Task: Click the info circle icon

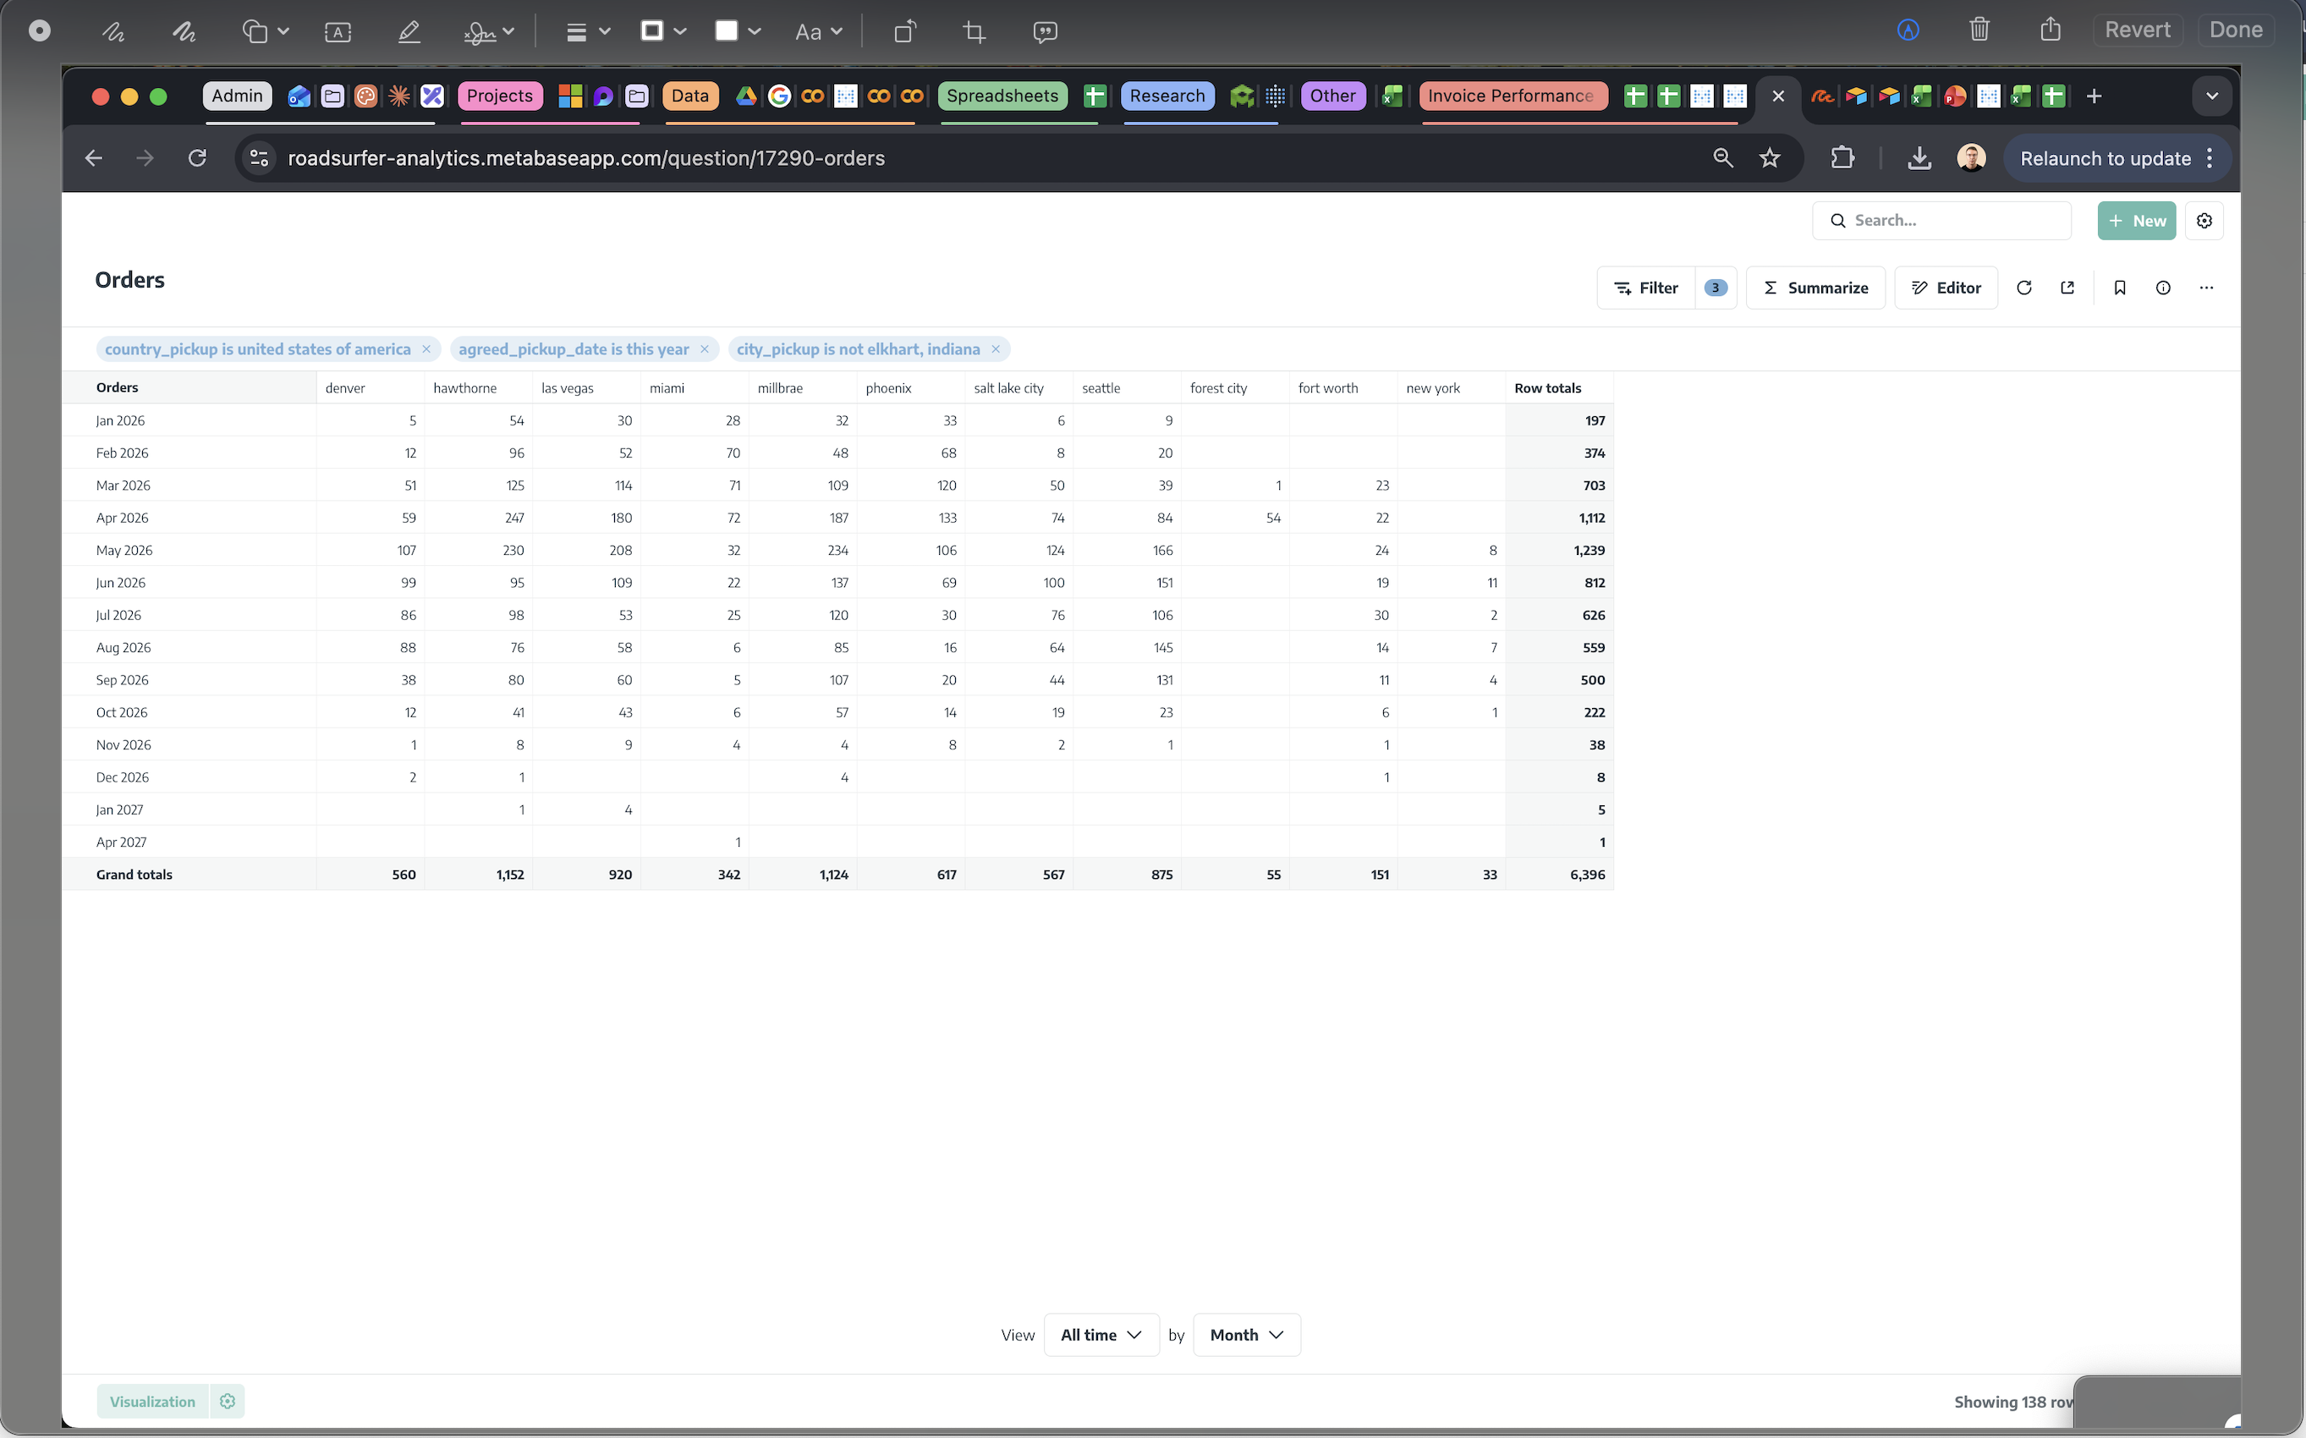Action: (2162, 288)
